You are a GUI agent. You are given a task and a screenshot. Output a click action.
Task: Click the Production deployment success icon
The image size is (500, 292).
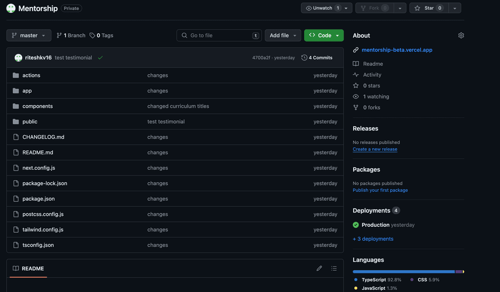356,225
